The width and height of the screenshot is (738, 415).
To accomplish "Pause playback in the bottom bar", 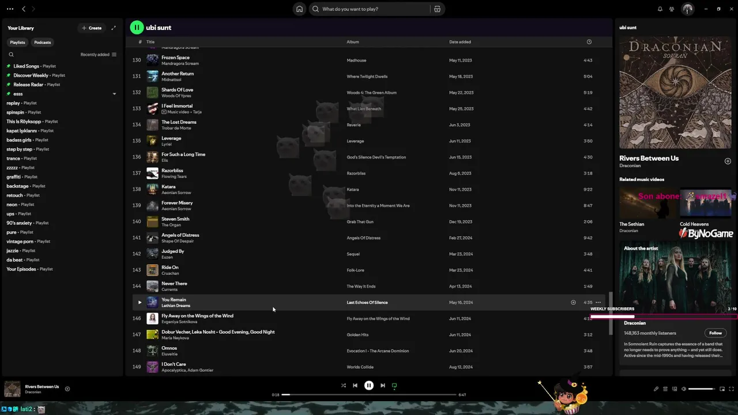I will pos(369,386).
